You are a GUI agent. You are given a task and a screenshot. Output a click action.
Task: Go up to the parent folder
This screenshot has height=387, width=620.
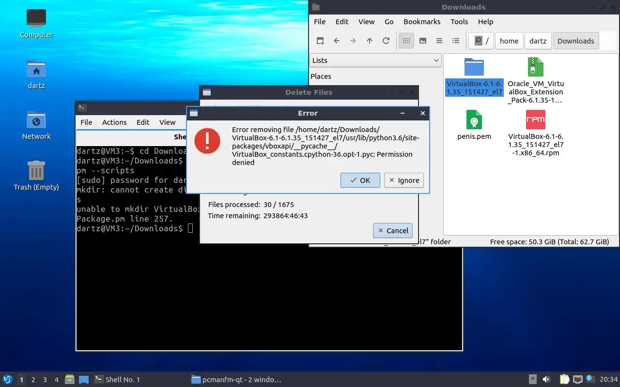(370, 41)
